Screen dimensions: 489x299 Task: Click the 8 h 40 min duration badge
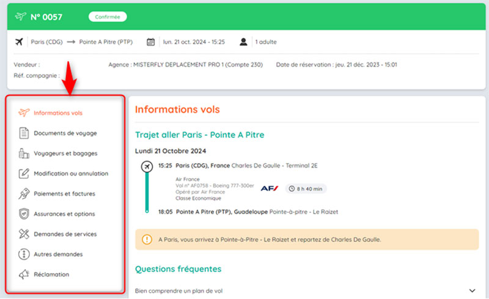pyautogui.click(x=306, y=189)
